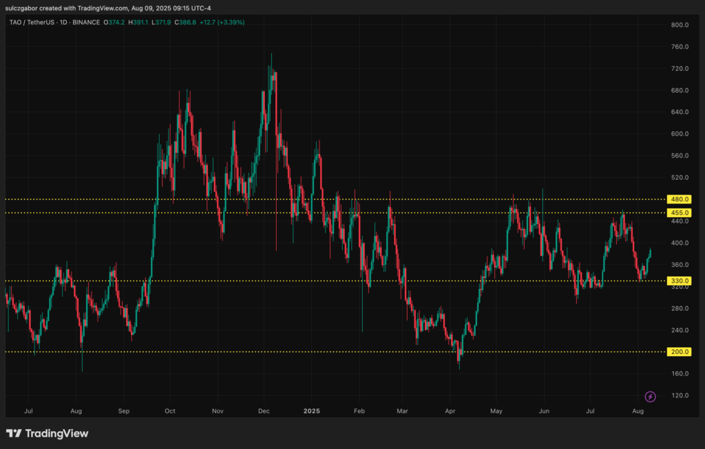Click the yellow 330.0 price label

[679, 281]
